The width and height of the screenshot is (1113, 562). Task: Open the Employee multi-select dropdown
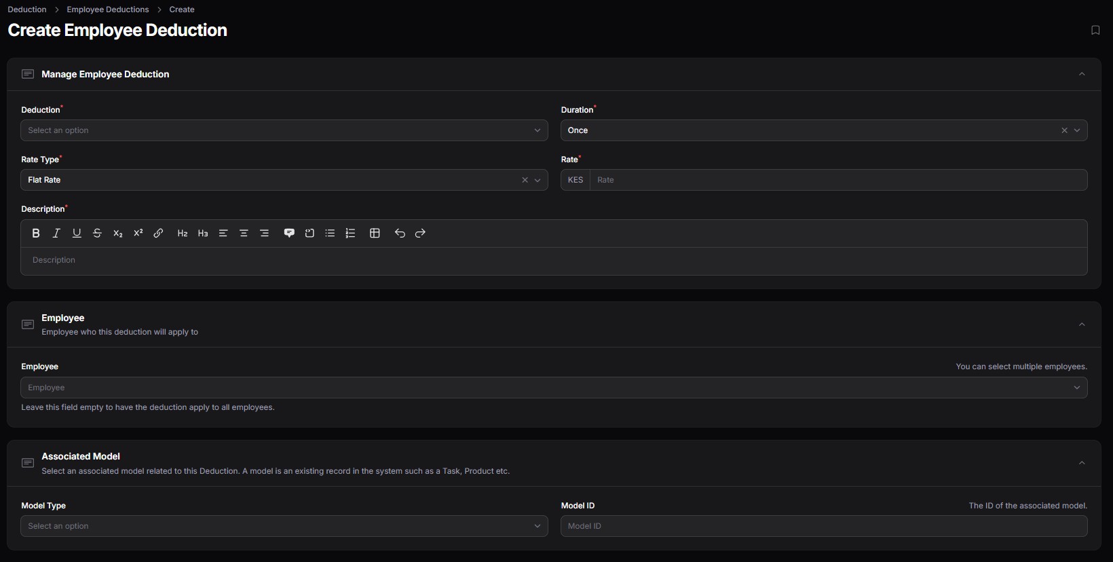click(x=553, y=388)
